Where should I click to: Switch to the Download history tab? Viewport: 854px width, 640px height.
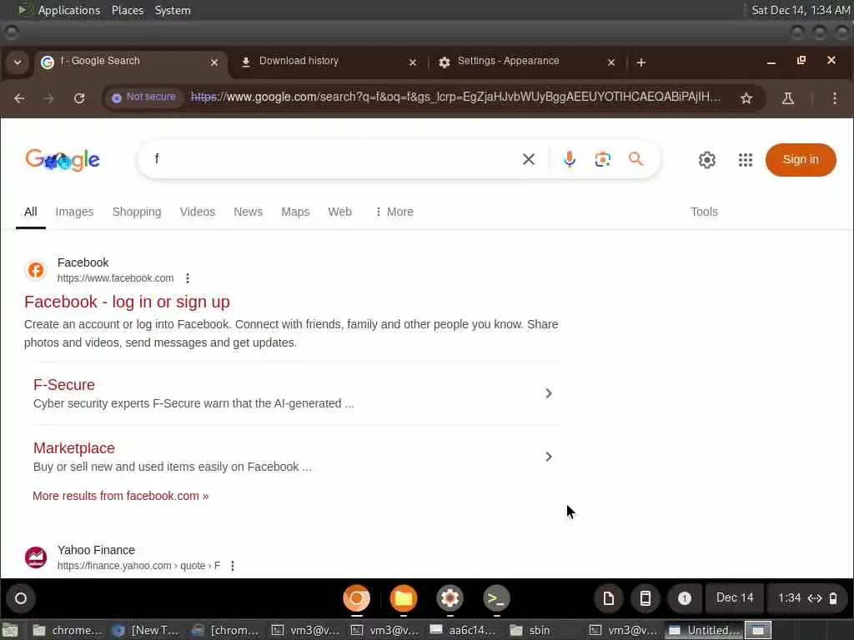[327, 62]
